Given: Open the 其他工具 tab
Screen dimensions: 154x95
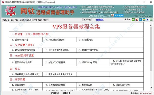Looking at the screenshot, I should 14,20.
